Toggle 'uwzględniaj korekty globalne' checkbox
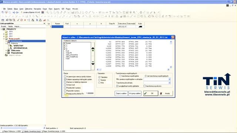 [x=117, y=86]
